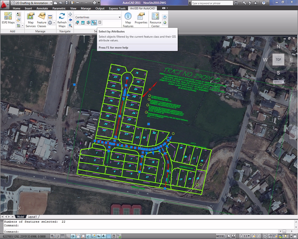298x239 pixels.
Task: Toggle Ortho Mode in status bar
Action: (68, 236)
